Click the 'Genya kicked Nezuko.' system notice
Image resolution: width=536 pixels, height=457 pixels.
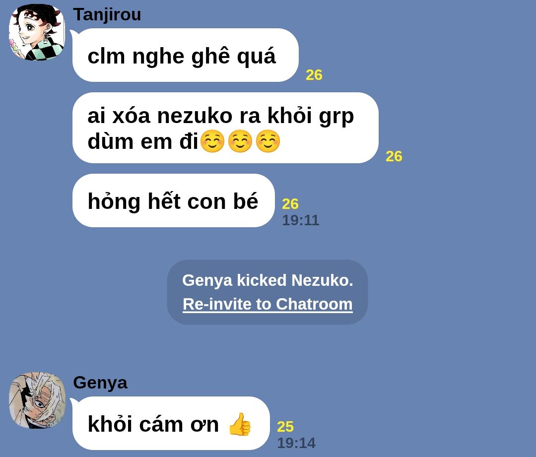coord(268,280)
